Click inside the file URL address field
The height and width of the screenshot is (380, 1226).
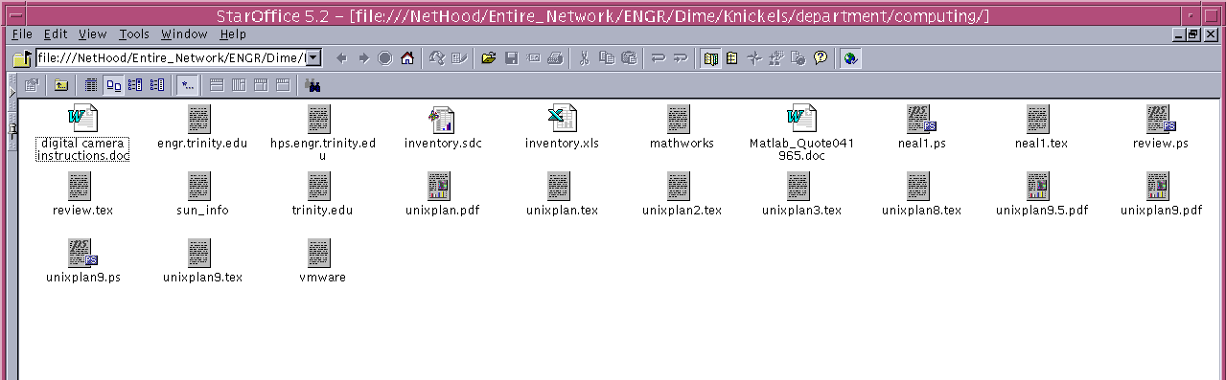(172, 58)
